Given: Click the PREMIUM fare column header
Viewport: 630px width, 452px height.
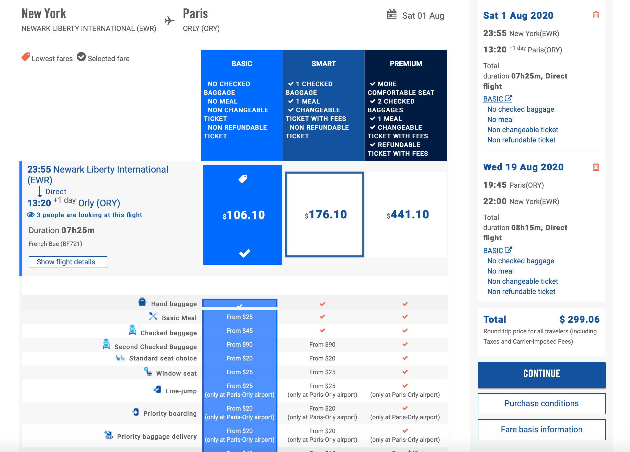Looking at the screenshot, I should pyautogui.click(x=406, y=64).
